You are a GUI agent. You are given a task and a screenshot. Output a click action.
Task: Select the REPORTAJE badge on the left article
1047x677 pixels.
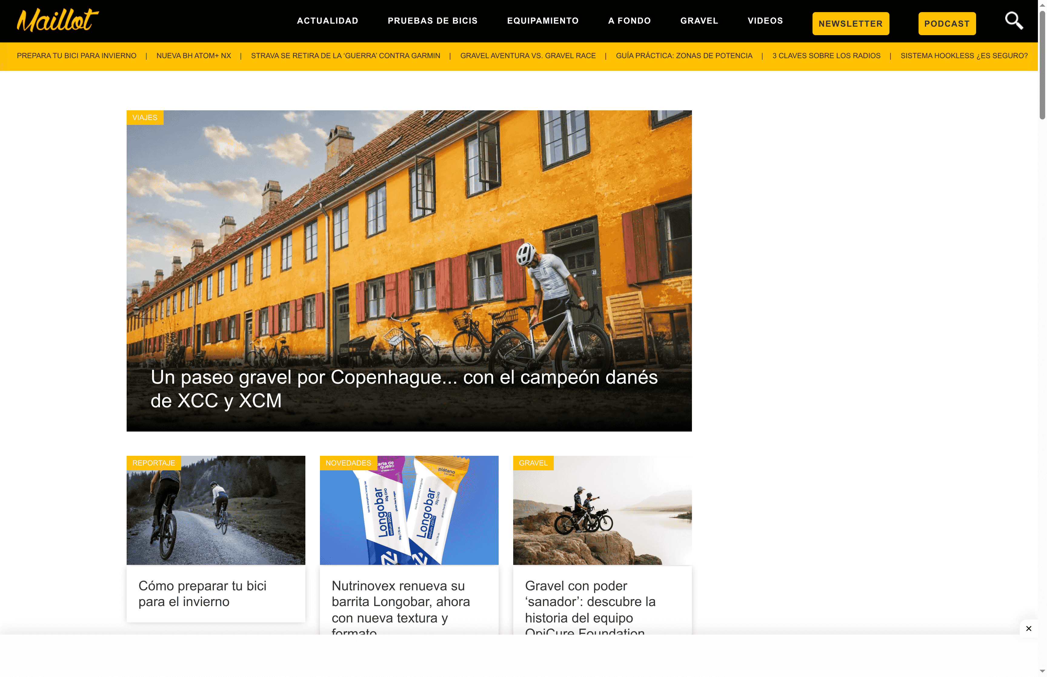(153, 462)
